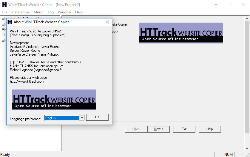
Task: Click the http://www.httrack.com text
Action: tap(27, 81)
